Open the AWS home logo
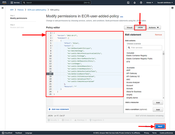 click(4, 2)
